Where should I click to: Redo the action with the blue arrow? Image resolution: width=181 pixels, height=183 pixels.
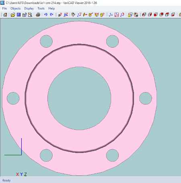[51, 14]
